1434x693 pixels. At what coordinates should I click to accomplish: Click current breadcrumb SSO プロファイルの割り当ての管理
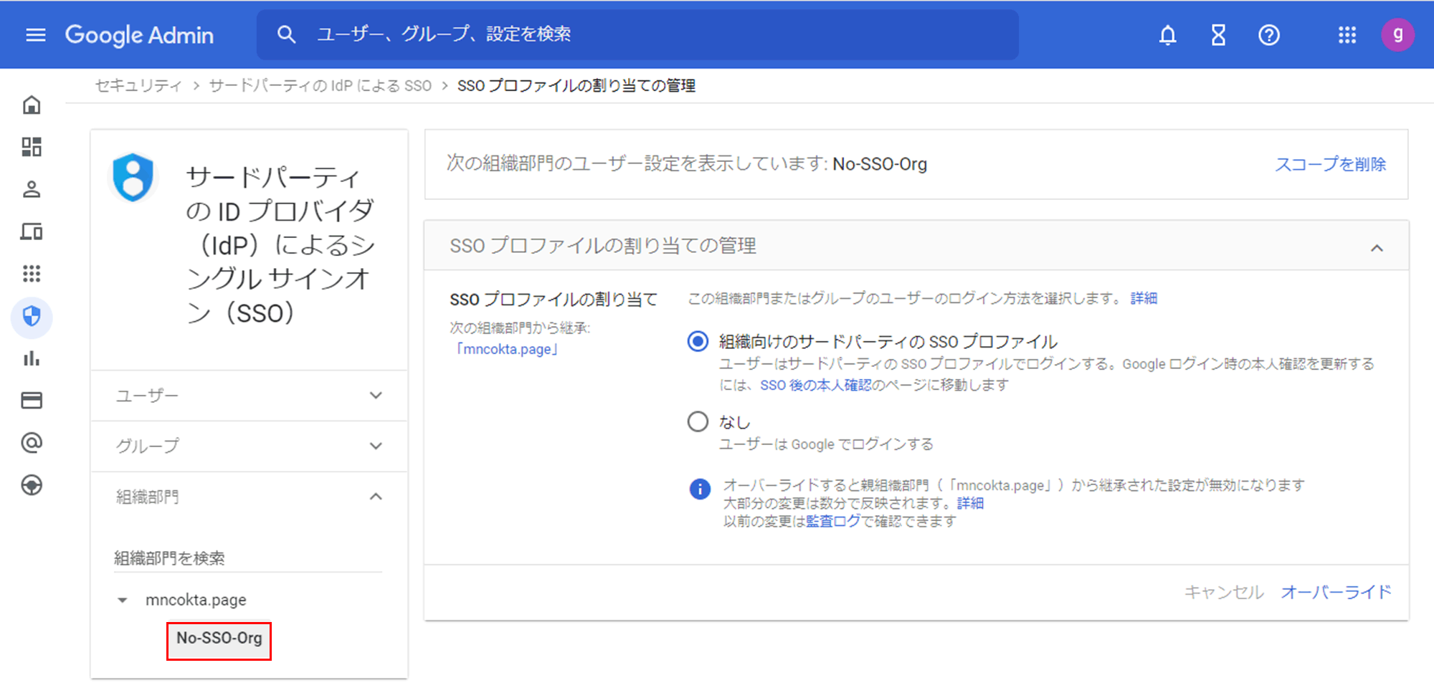tap(576, 85)
